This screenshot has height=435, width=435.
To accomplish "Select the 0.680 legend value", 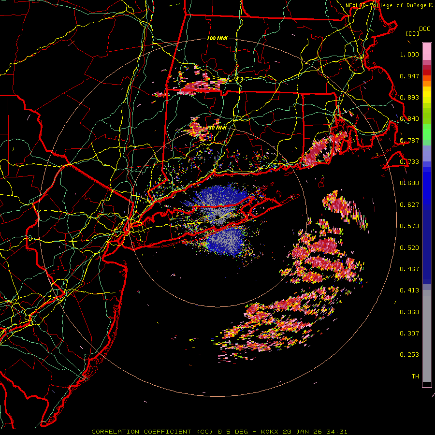I will (x=409, y=183).
